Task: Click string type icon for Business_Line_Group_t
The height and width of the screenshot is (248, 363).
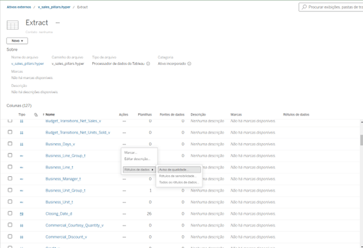Action: (22, 156)
